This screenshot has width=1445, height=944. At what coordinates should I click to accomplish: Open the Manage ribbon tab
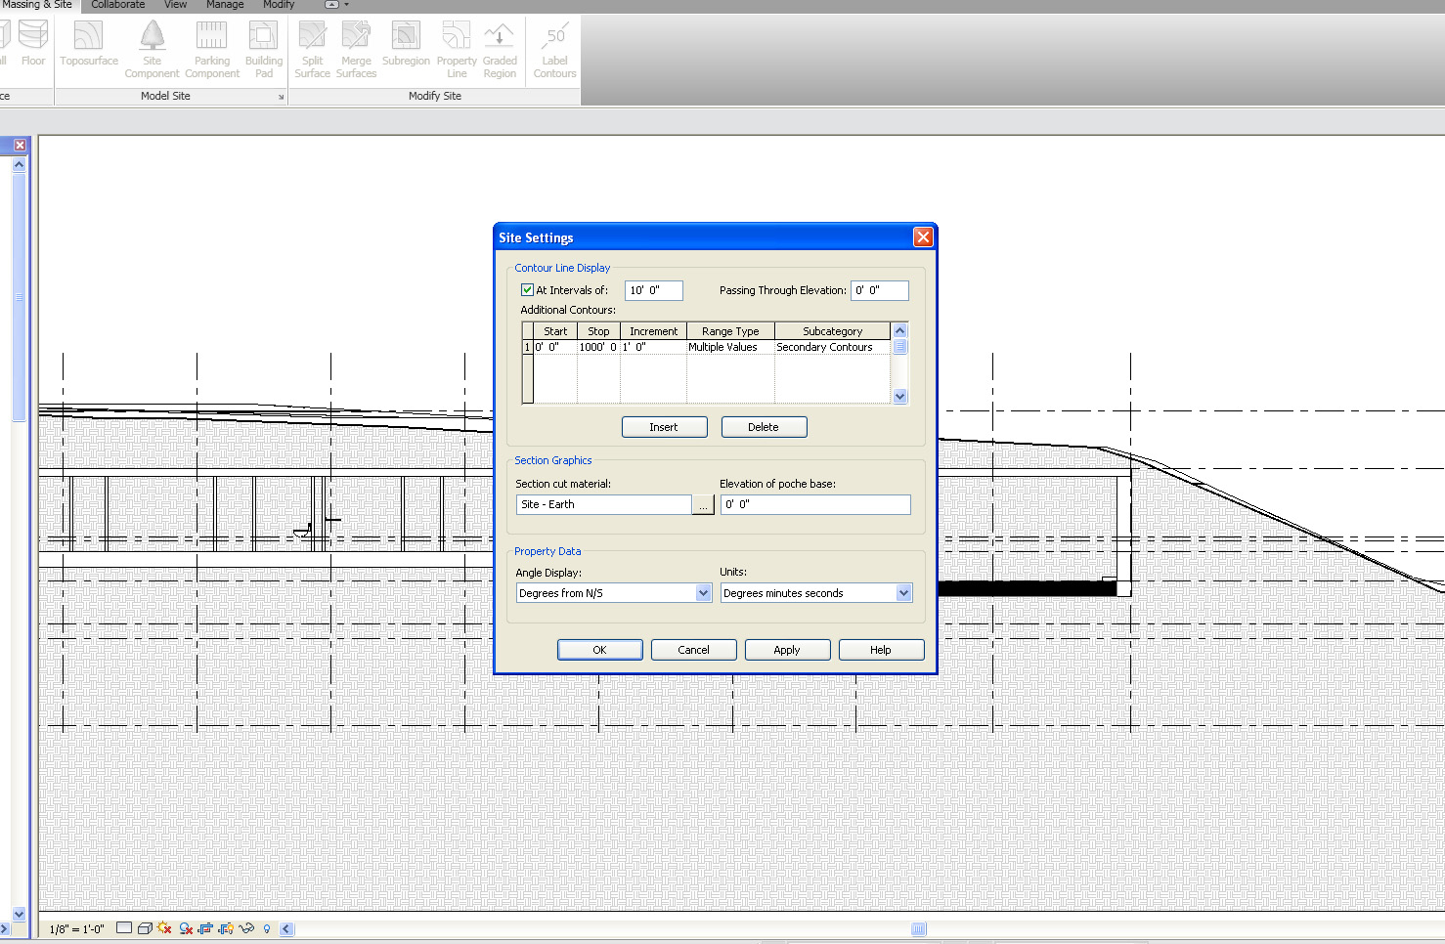pos(225,5)
